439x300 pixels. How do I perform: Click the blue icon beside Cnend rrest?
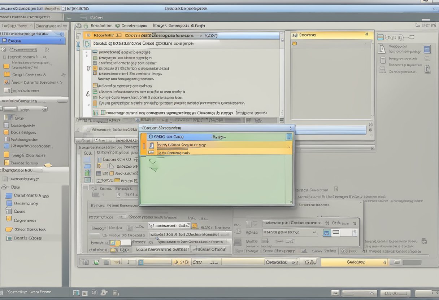(x=9, y=196)
